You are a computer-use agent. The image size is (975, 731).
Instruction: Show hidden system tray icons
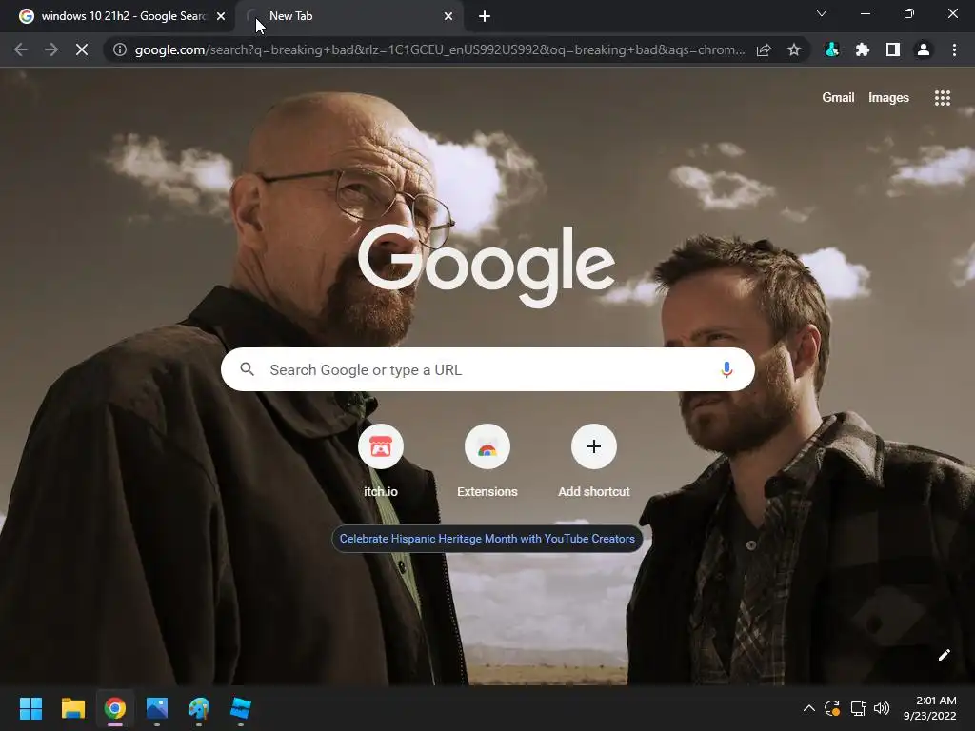point(808,708)
